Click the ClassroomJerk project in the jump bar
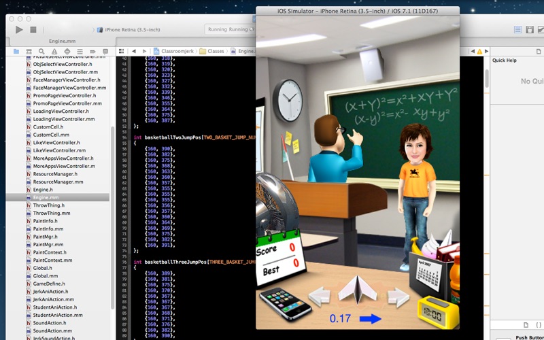Image resolution: width=544 pixels, height=340 pixels. 173,51
